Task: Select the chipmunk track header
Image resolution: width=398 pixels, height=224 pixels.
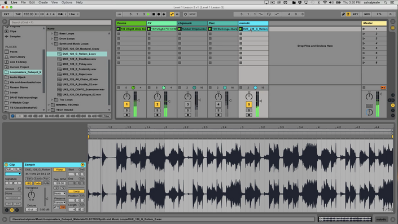Action: (192, 23)
